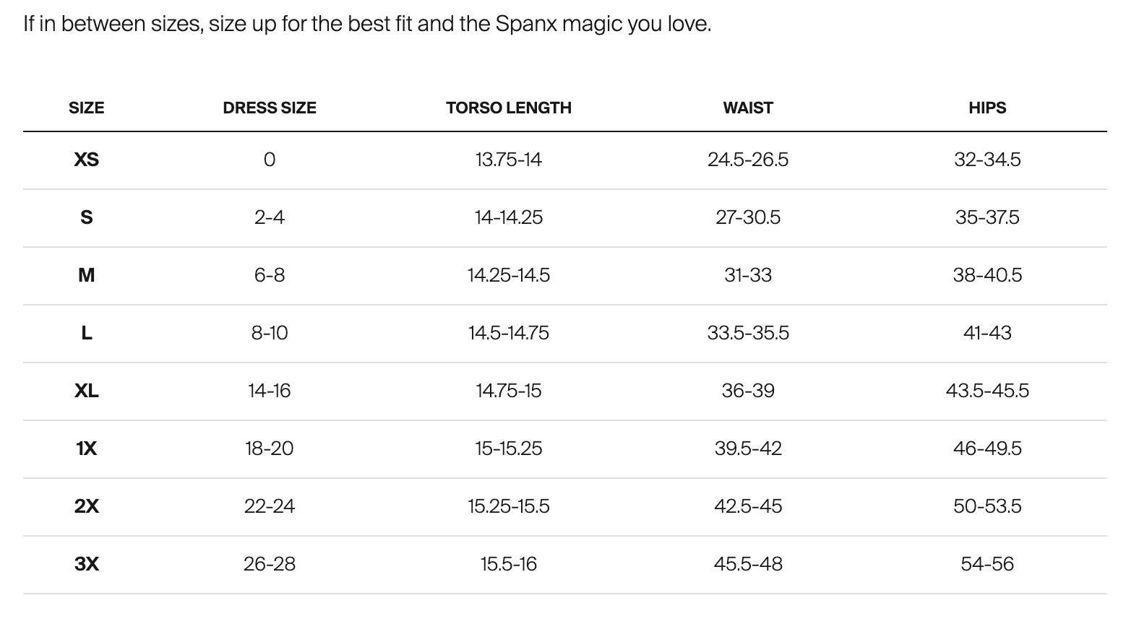Click the 54-56 hips value
Screen dimensions: 1126x624
coord(987,564)
